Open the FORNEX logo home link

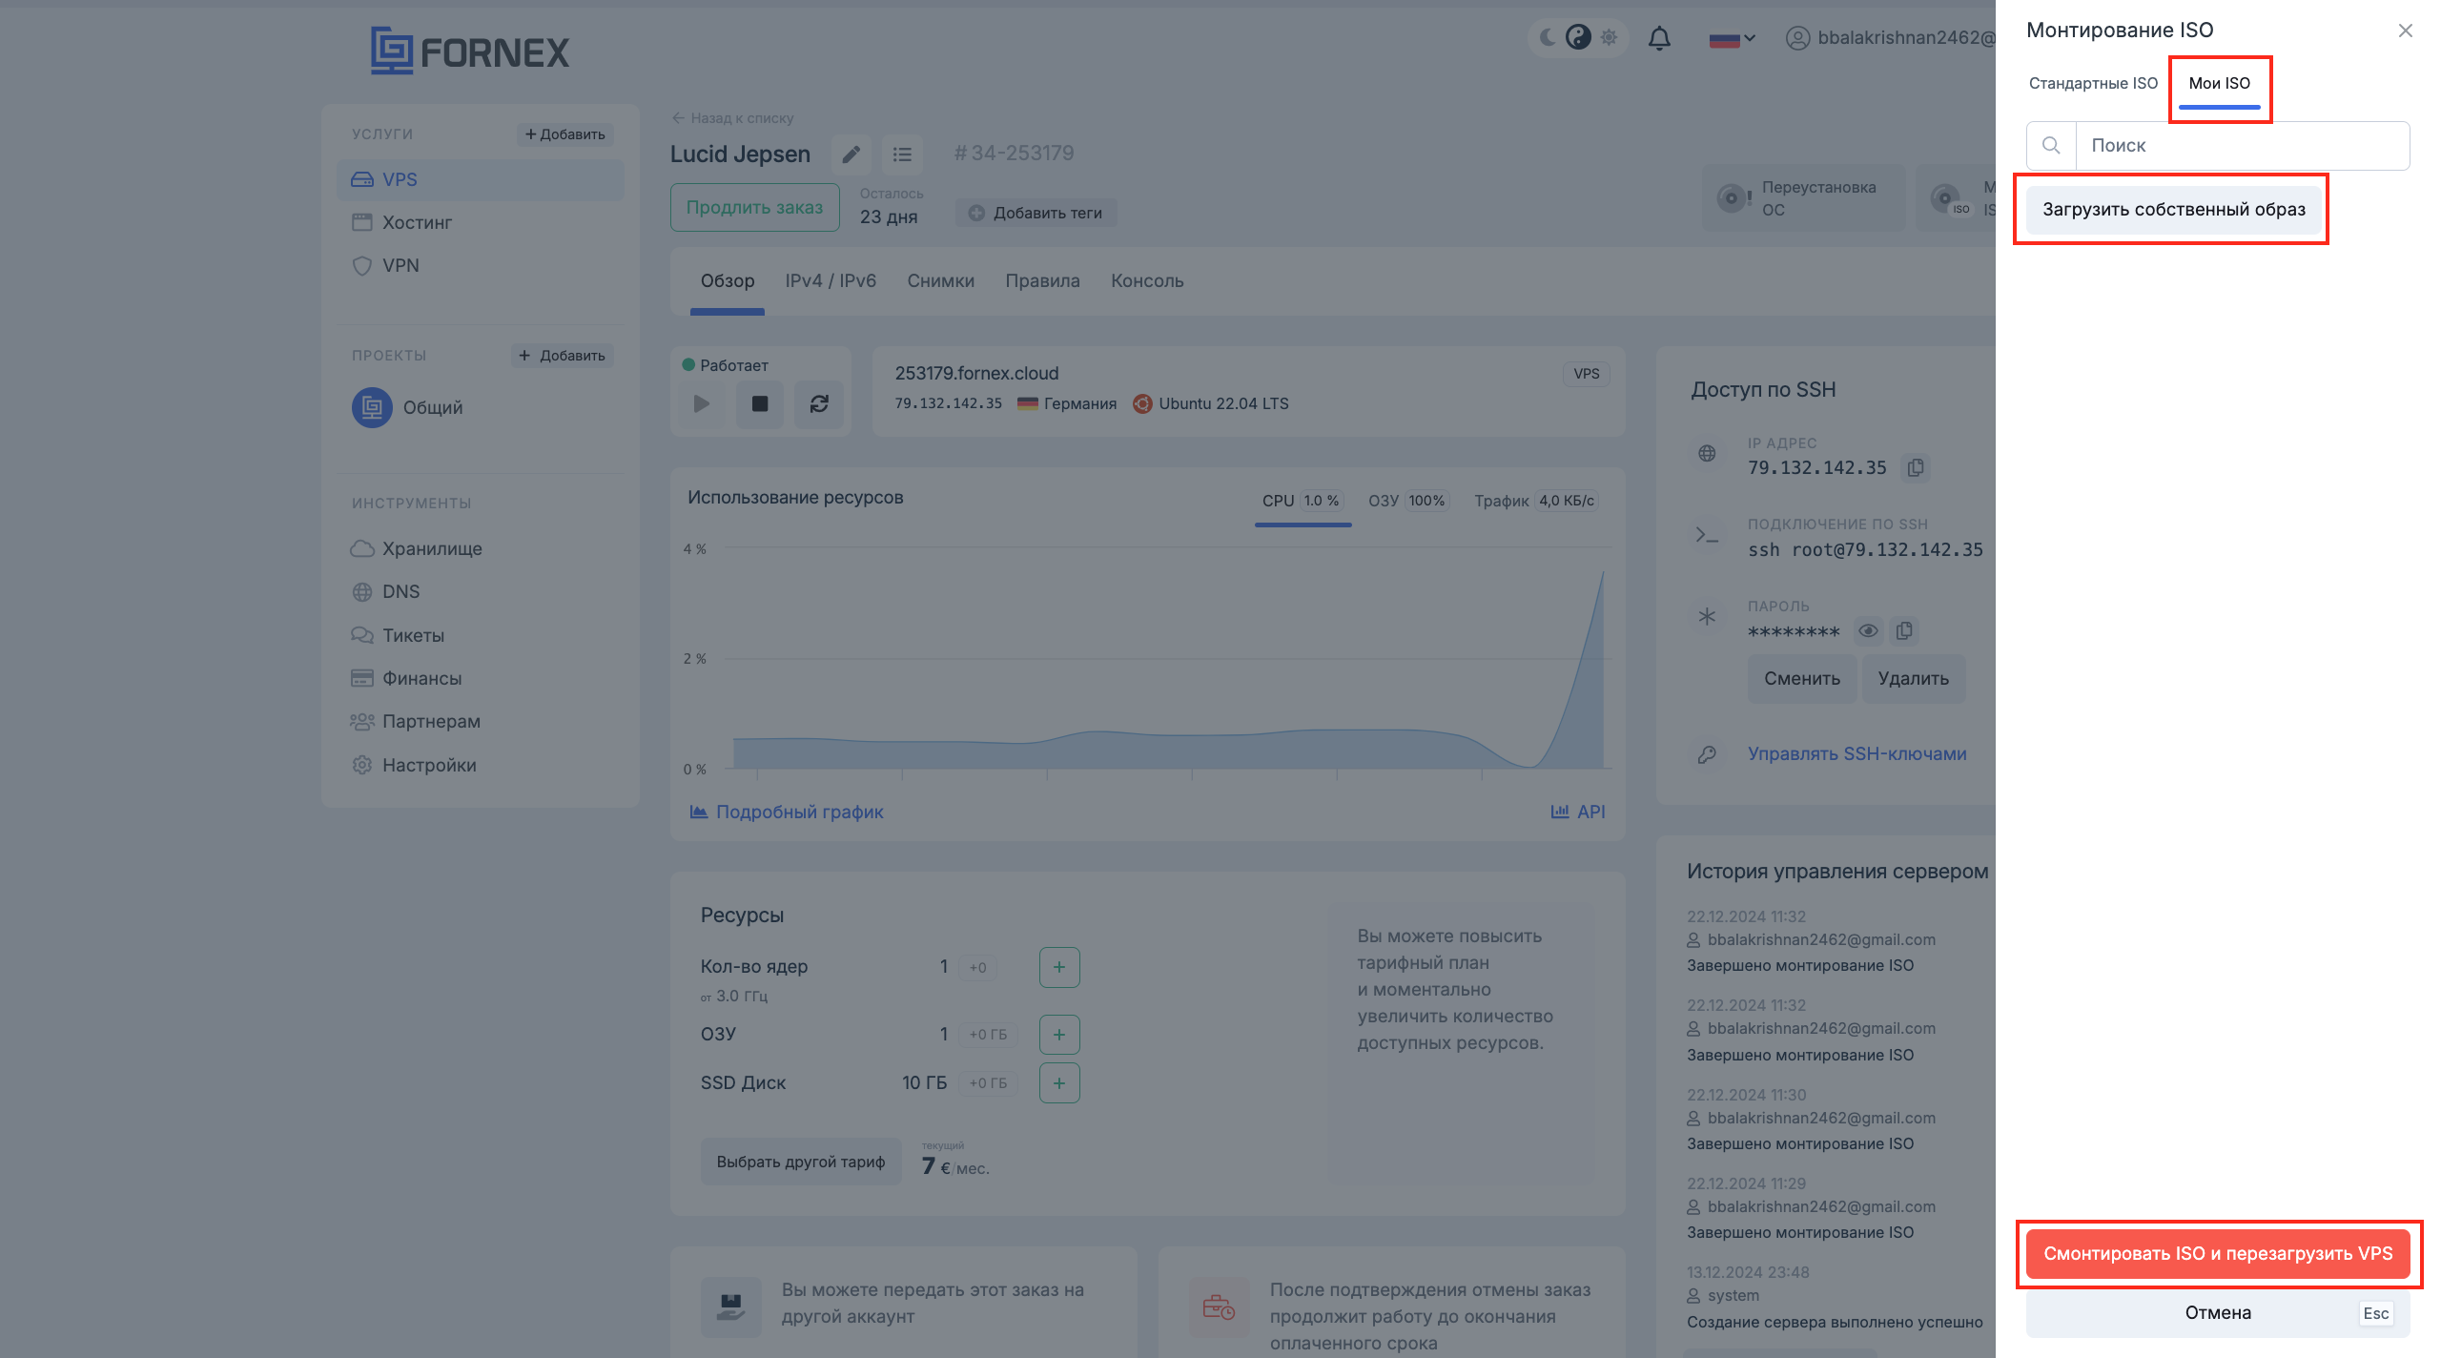point(470,51)
